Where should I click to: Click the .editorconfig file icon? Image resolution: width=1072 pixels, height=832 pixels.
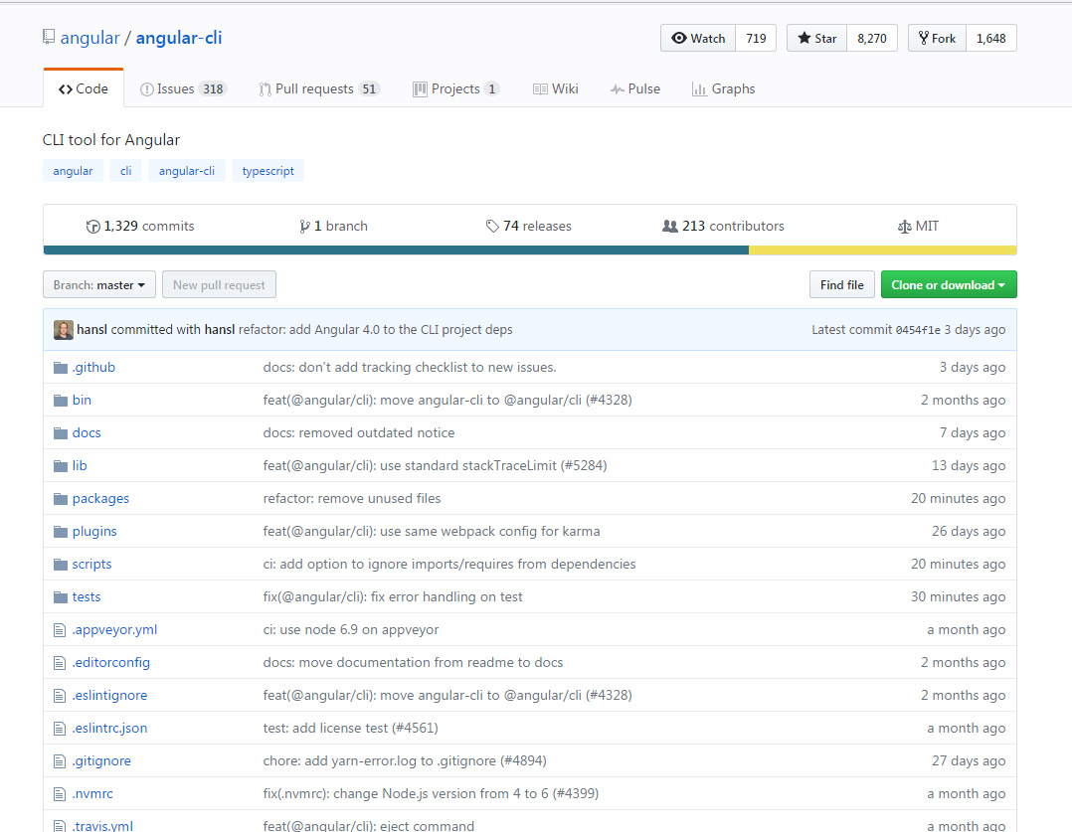tap(60, 663)
